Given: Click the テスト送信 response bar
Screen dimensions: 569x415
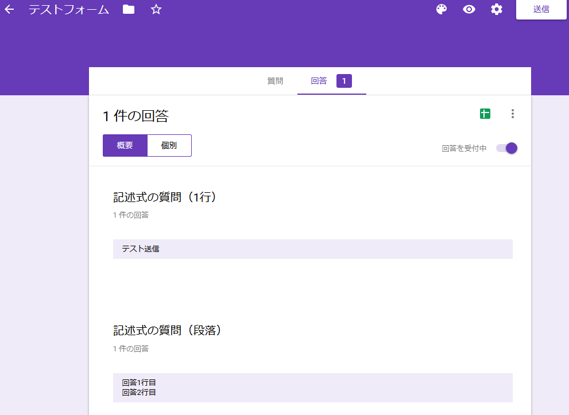Looking at the screenshot, I should point(312,249).
